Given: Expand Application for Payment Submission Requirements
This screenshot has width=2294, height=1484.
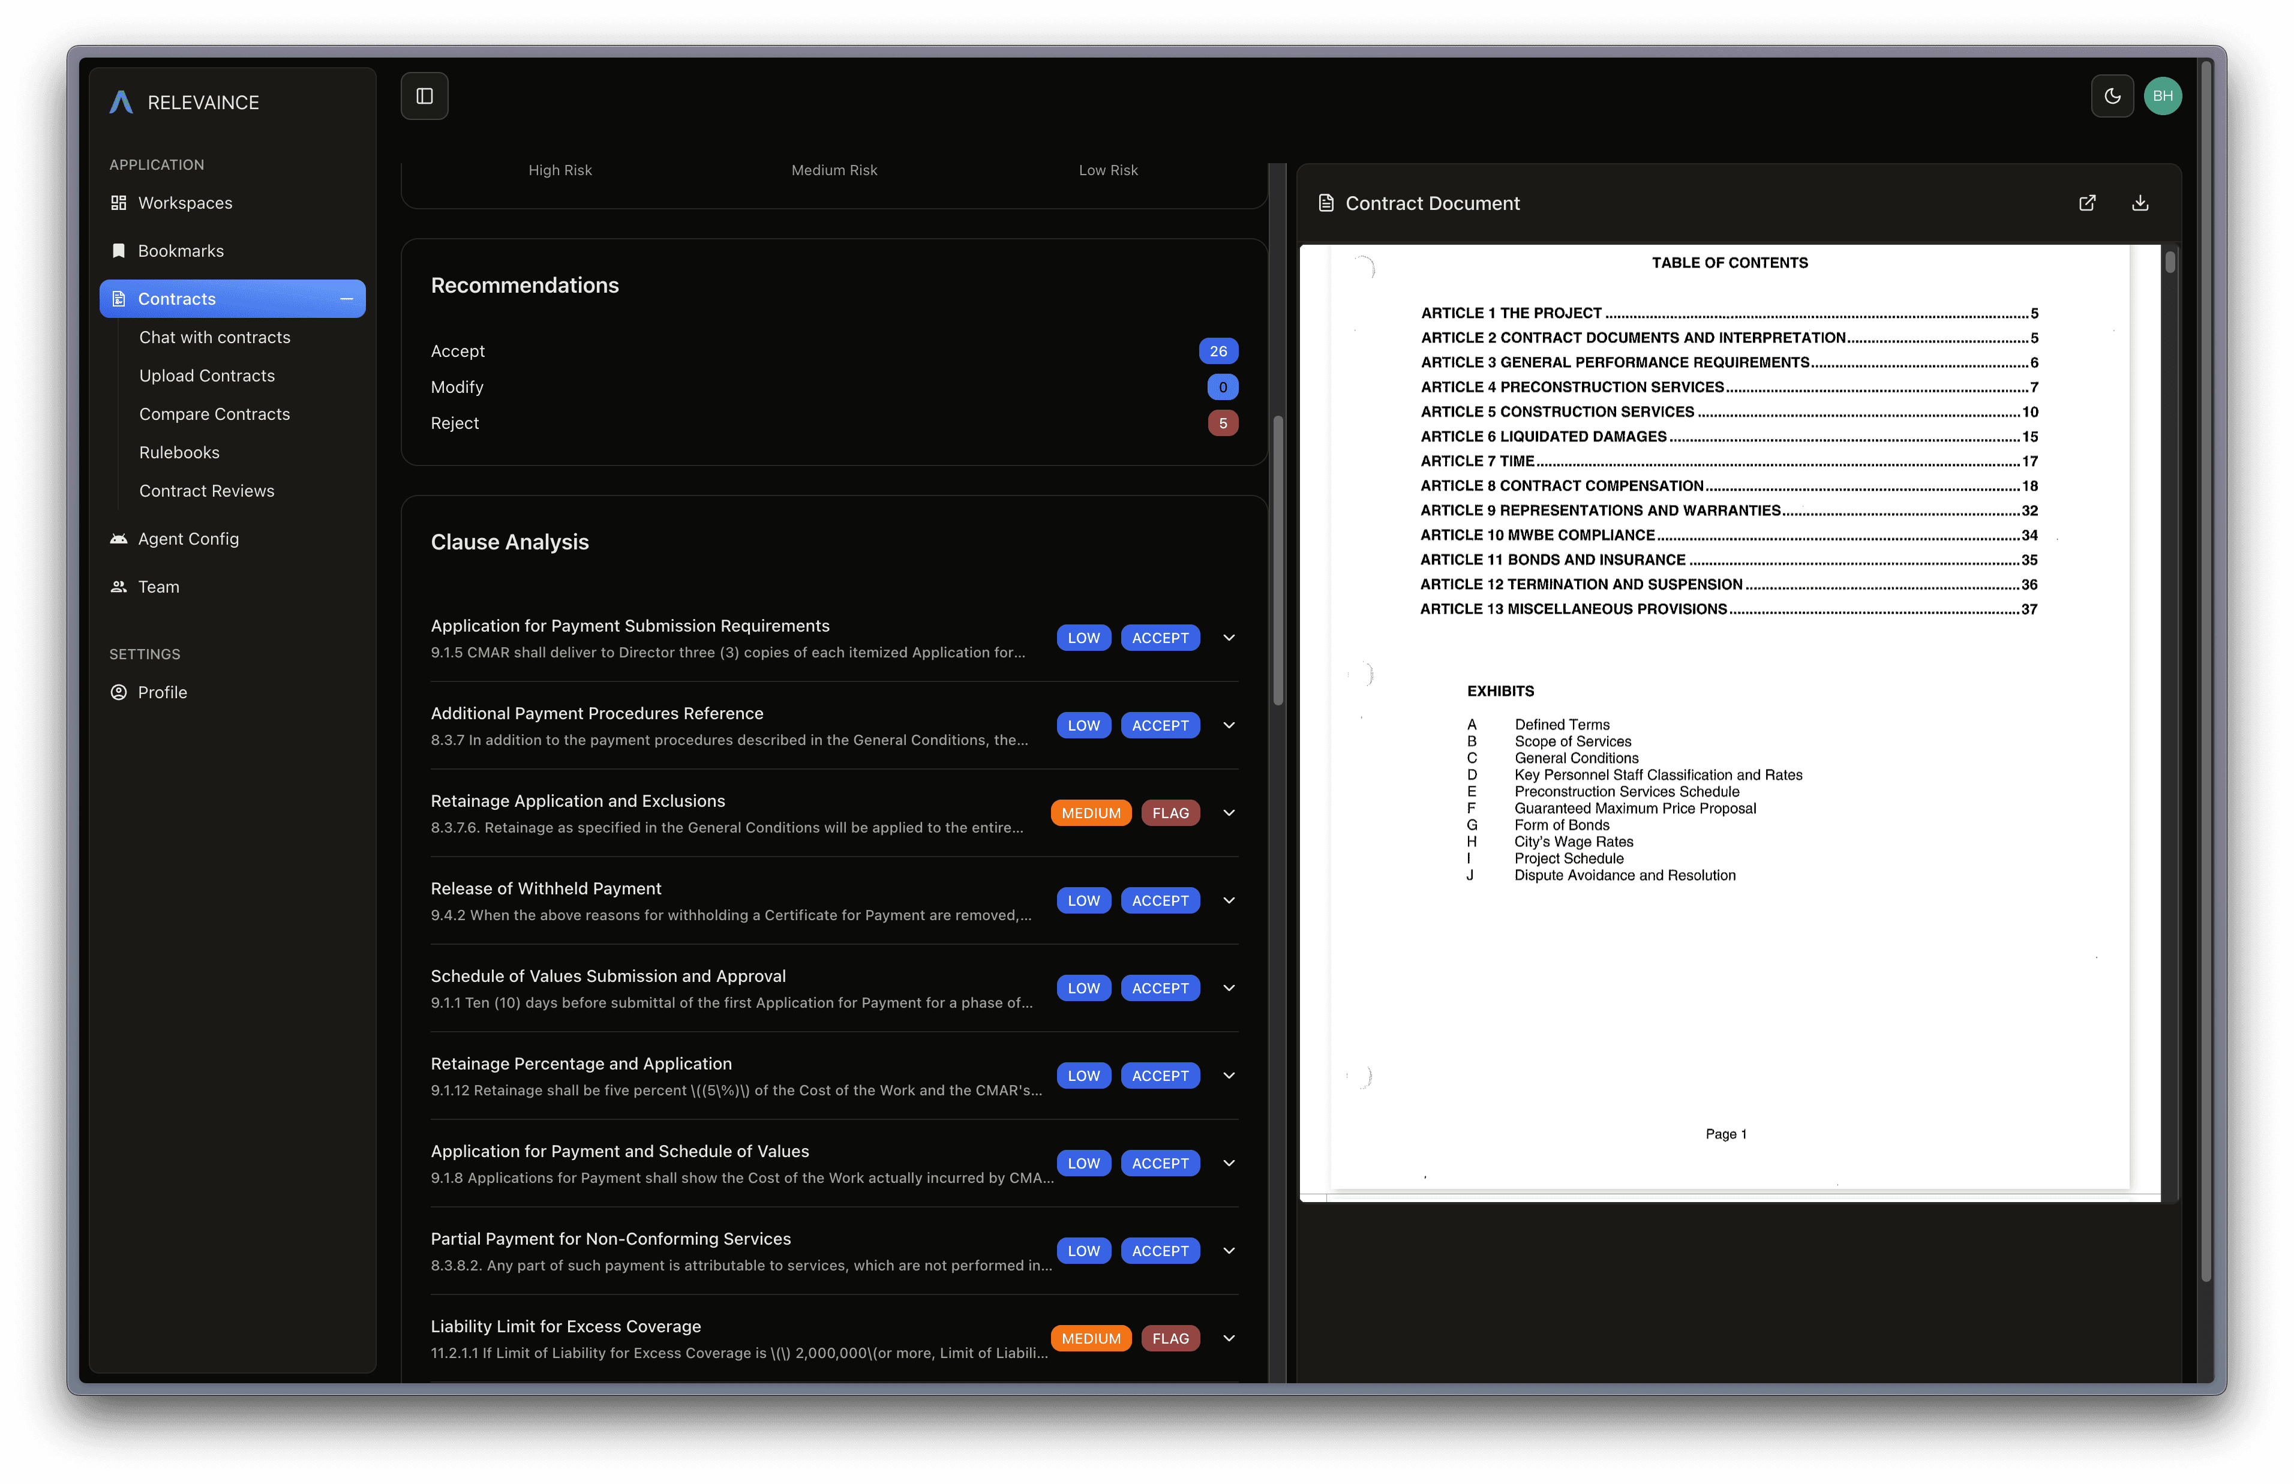Looking at the screenshot, I should (x=1229, y=638).
